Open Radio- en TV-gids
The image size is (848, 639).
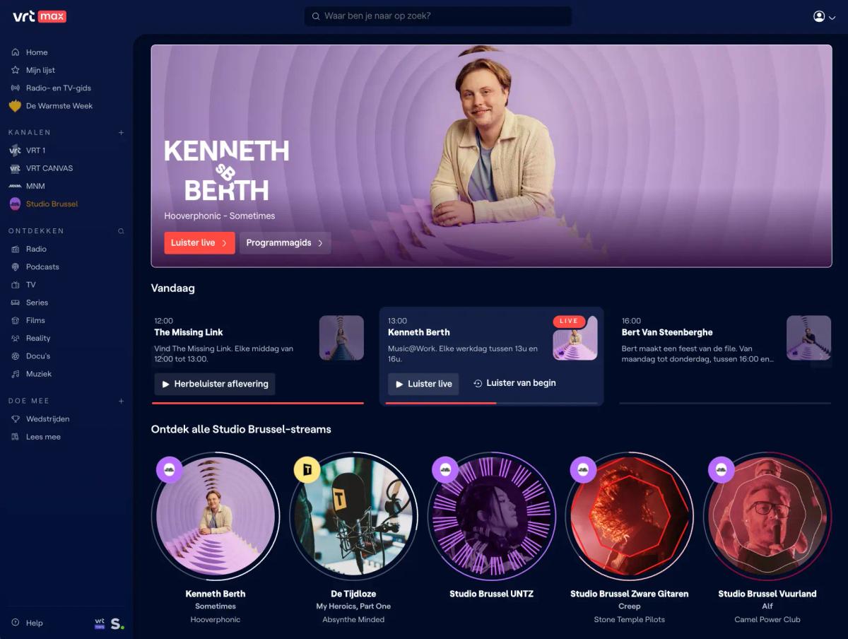coord(59,88)
